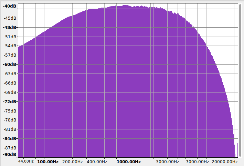This screenshot has width=244, height=166.
Task: Click the 100.00Hz frequency label
Action: coord(48,162)
